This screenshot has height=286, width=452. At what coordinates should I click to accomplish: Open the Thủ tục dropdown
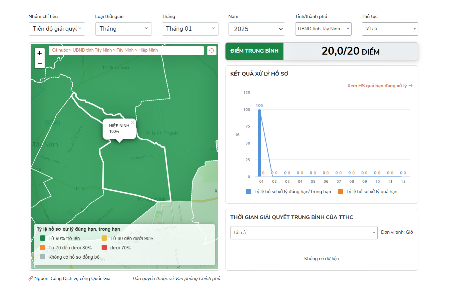click(x=390, y=29)
